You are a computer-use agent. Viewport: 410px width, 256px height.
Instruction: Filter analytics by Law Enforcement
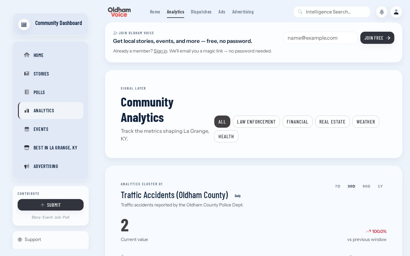[256, 122]
